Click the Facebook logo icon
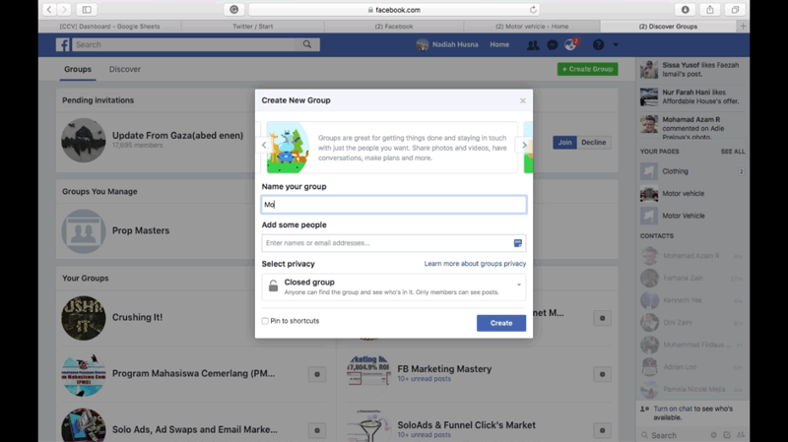This screenshot has width=788, height=442. 62,44
